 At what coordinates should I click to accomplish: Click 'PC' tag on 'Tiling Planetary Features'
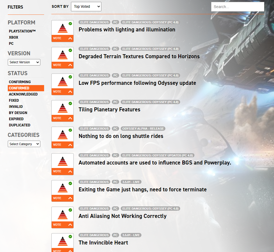pos(116,102)
